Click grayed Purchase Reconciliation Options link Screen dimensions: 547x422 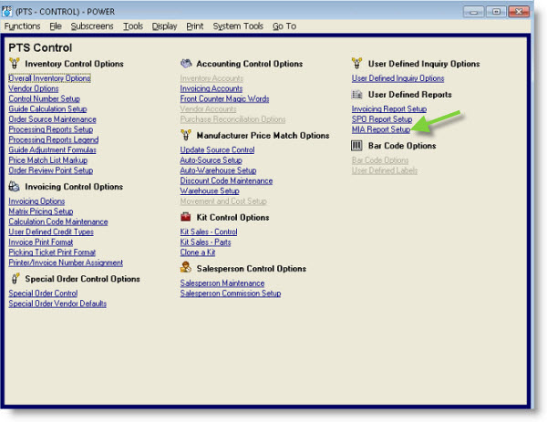pyautogui.click(x=233, y=119)
